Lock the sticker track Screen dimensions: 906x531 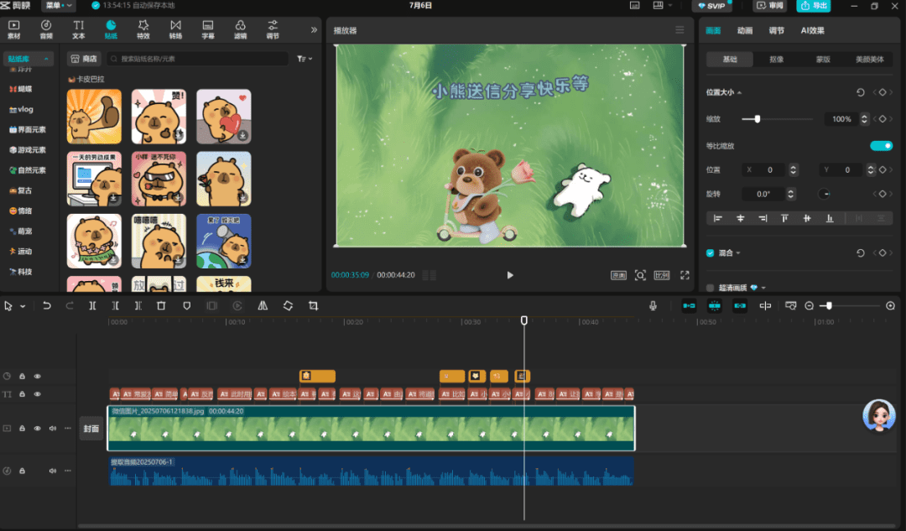(x=22, y=376)
